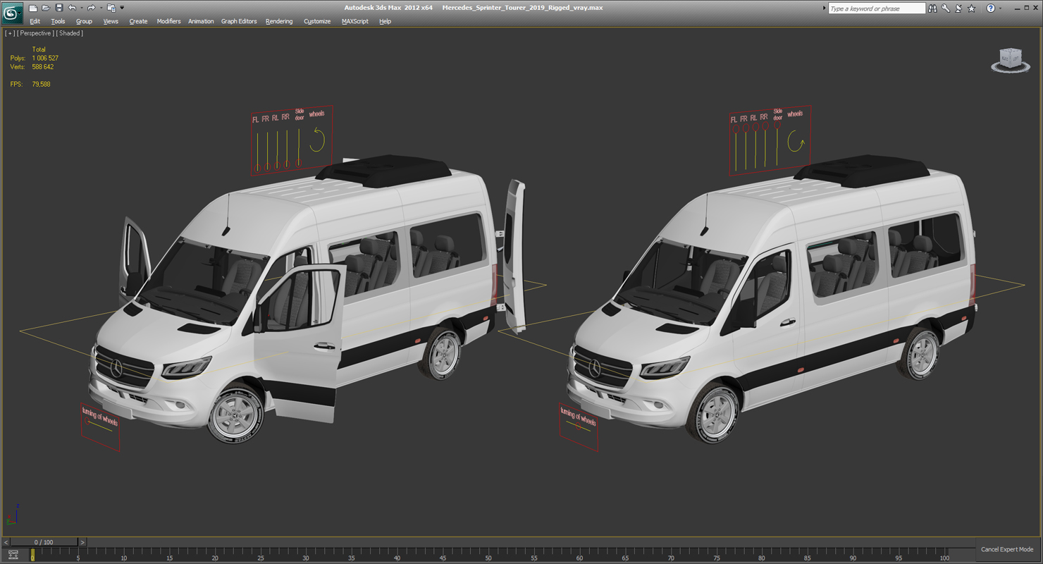Screen dimensions: 1043x564
Task: Click the Redo arrow icon
Action: (91, 8)
